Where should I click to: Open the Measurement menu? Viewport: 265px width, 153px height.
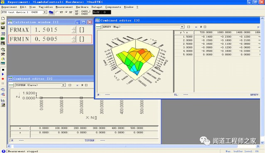click(64, 7)
